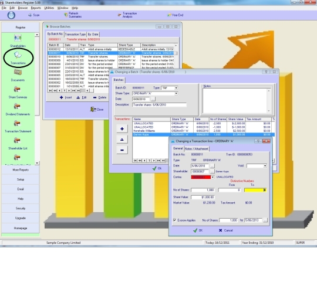This screenshot has height=289, width=317.
Task: Go to last record in Browse Batches
Action: pyautogui.click(x=79, y=91)
